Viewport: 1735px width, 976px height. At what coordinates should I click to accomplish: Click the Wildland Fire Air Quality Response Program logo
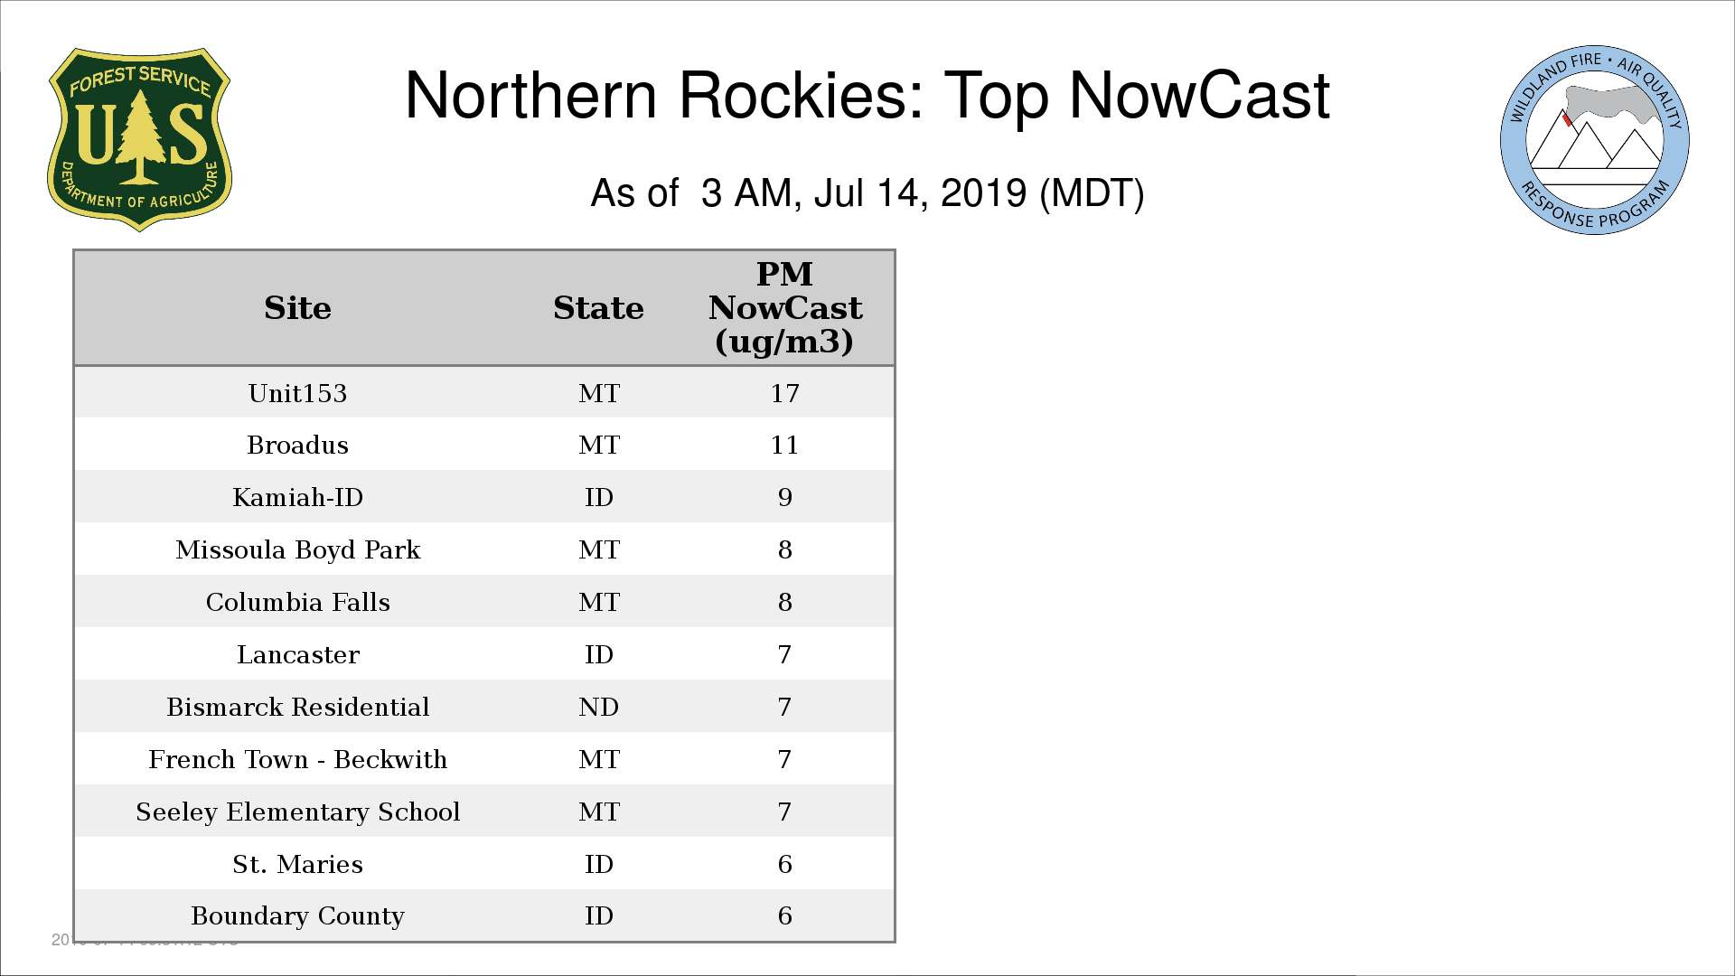point(1594,140)
